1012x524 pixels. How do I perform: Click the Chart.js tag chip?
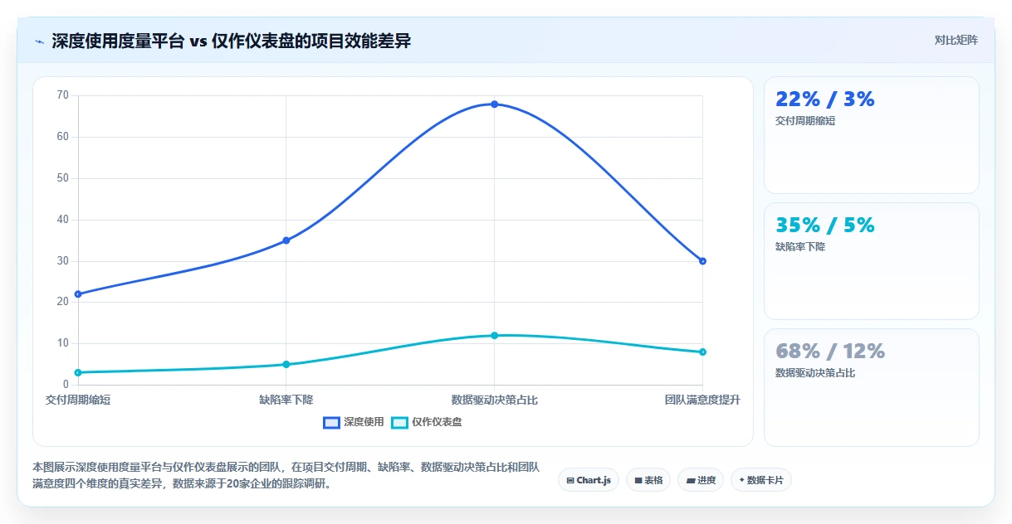point(589,480)
